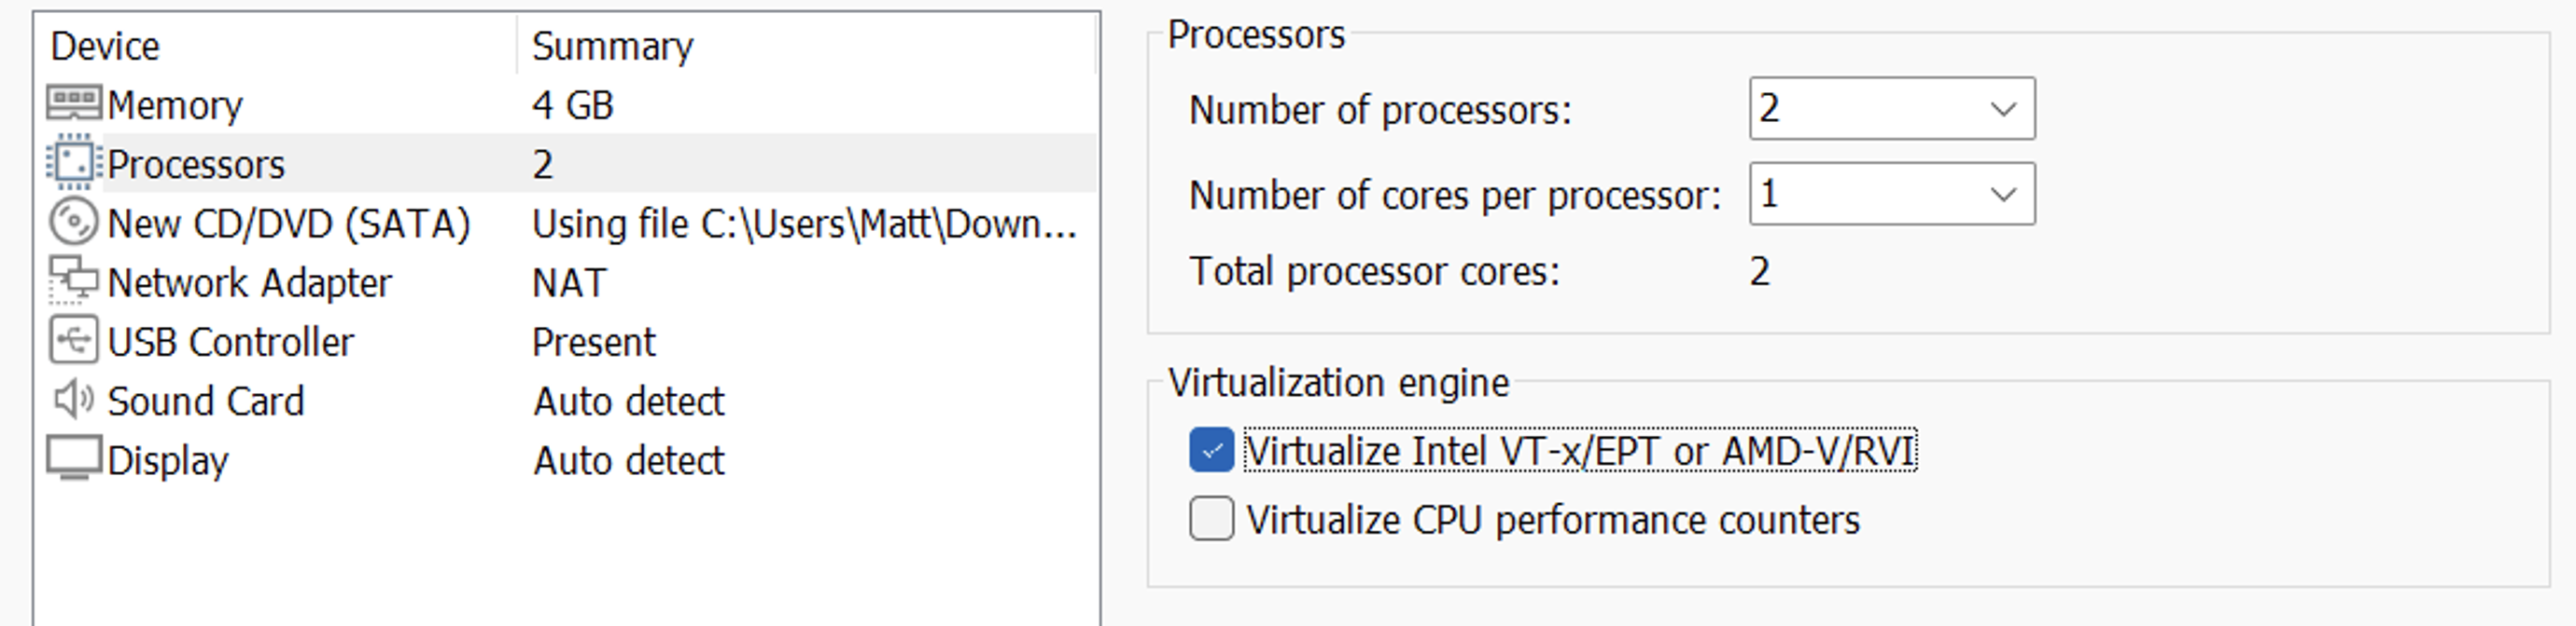Click the Network Adapter icon
2576x626 pixels.
point(74,280)
